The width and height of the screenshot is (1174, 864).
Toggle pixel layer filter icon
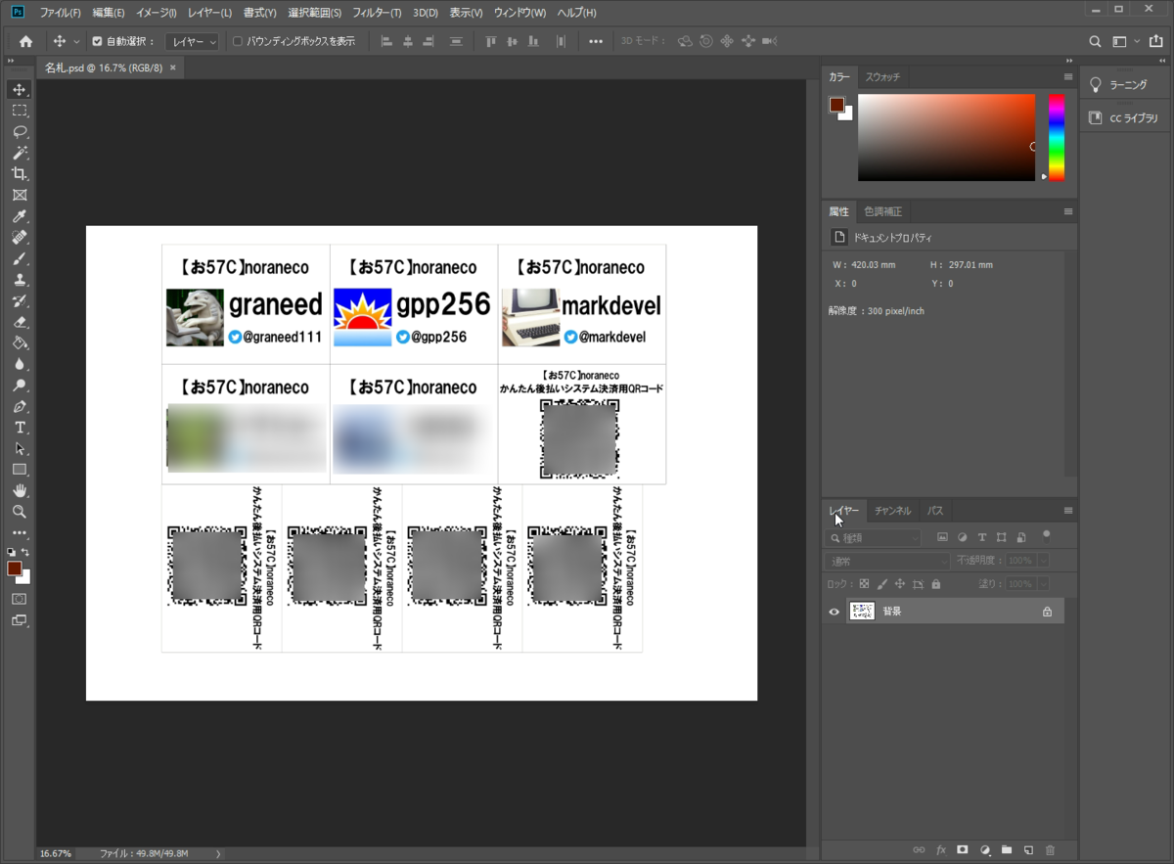943,537
